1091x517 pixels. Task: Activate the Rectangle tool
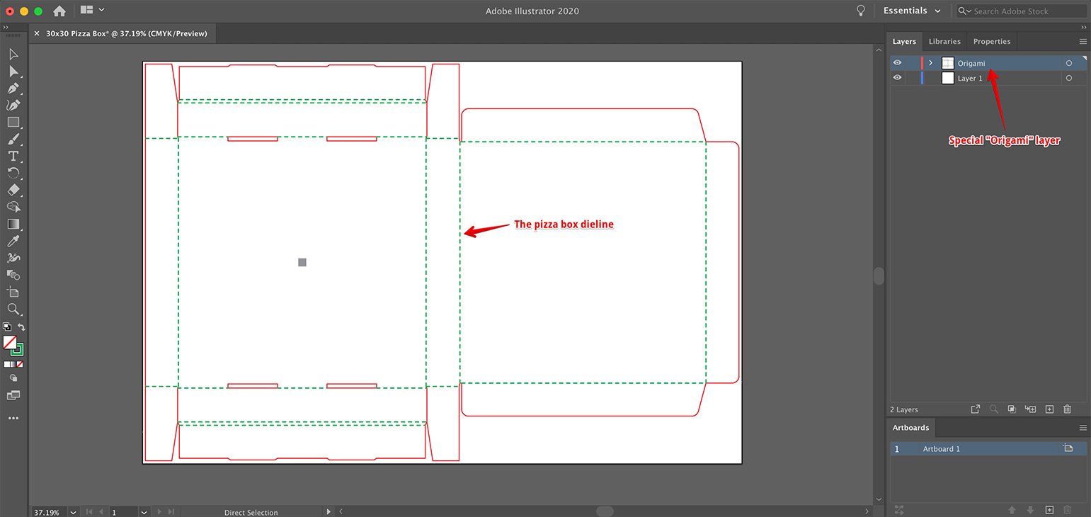pyautogui.click(x=13, y=121)
